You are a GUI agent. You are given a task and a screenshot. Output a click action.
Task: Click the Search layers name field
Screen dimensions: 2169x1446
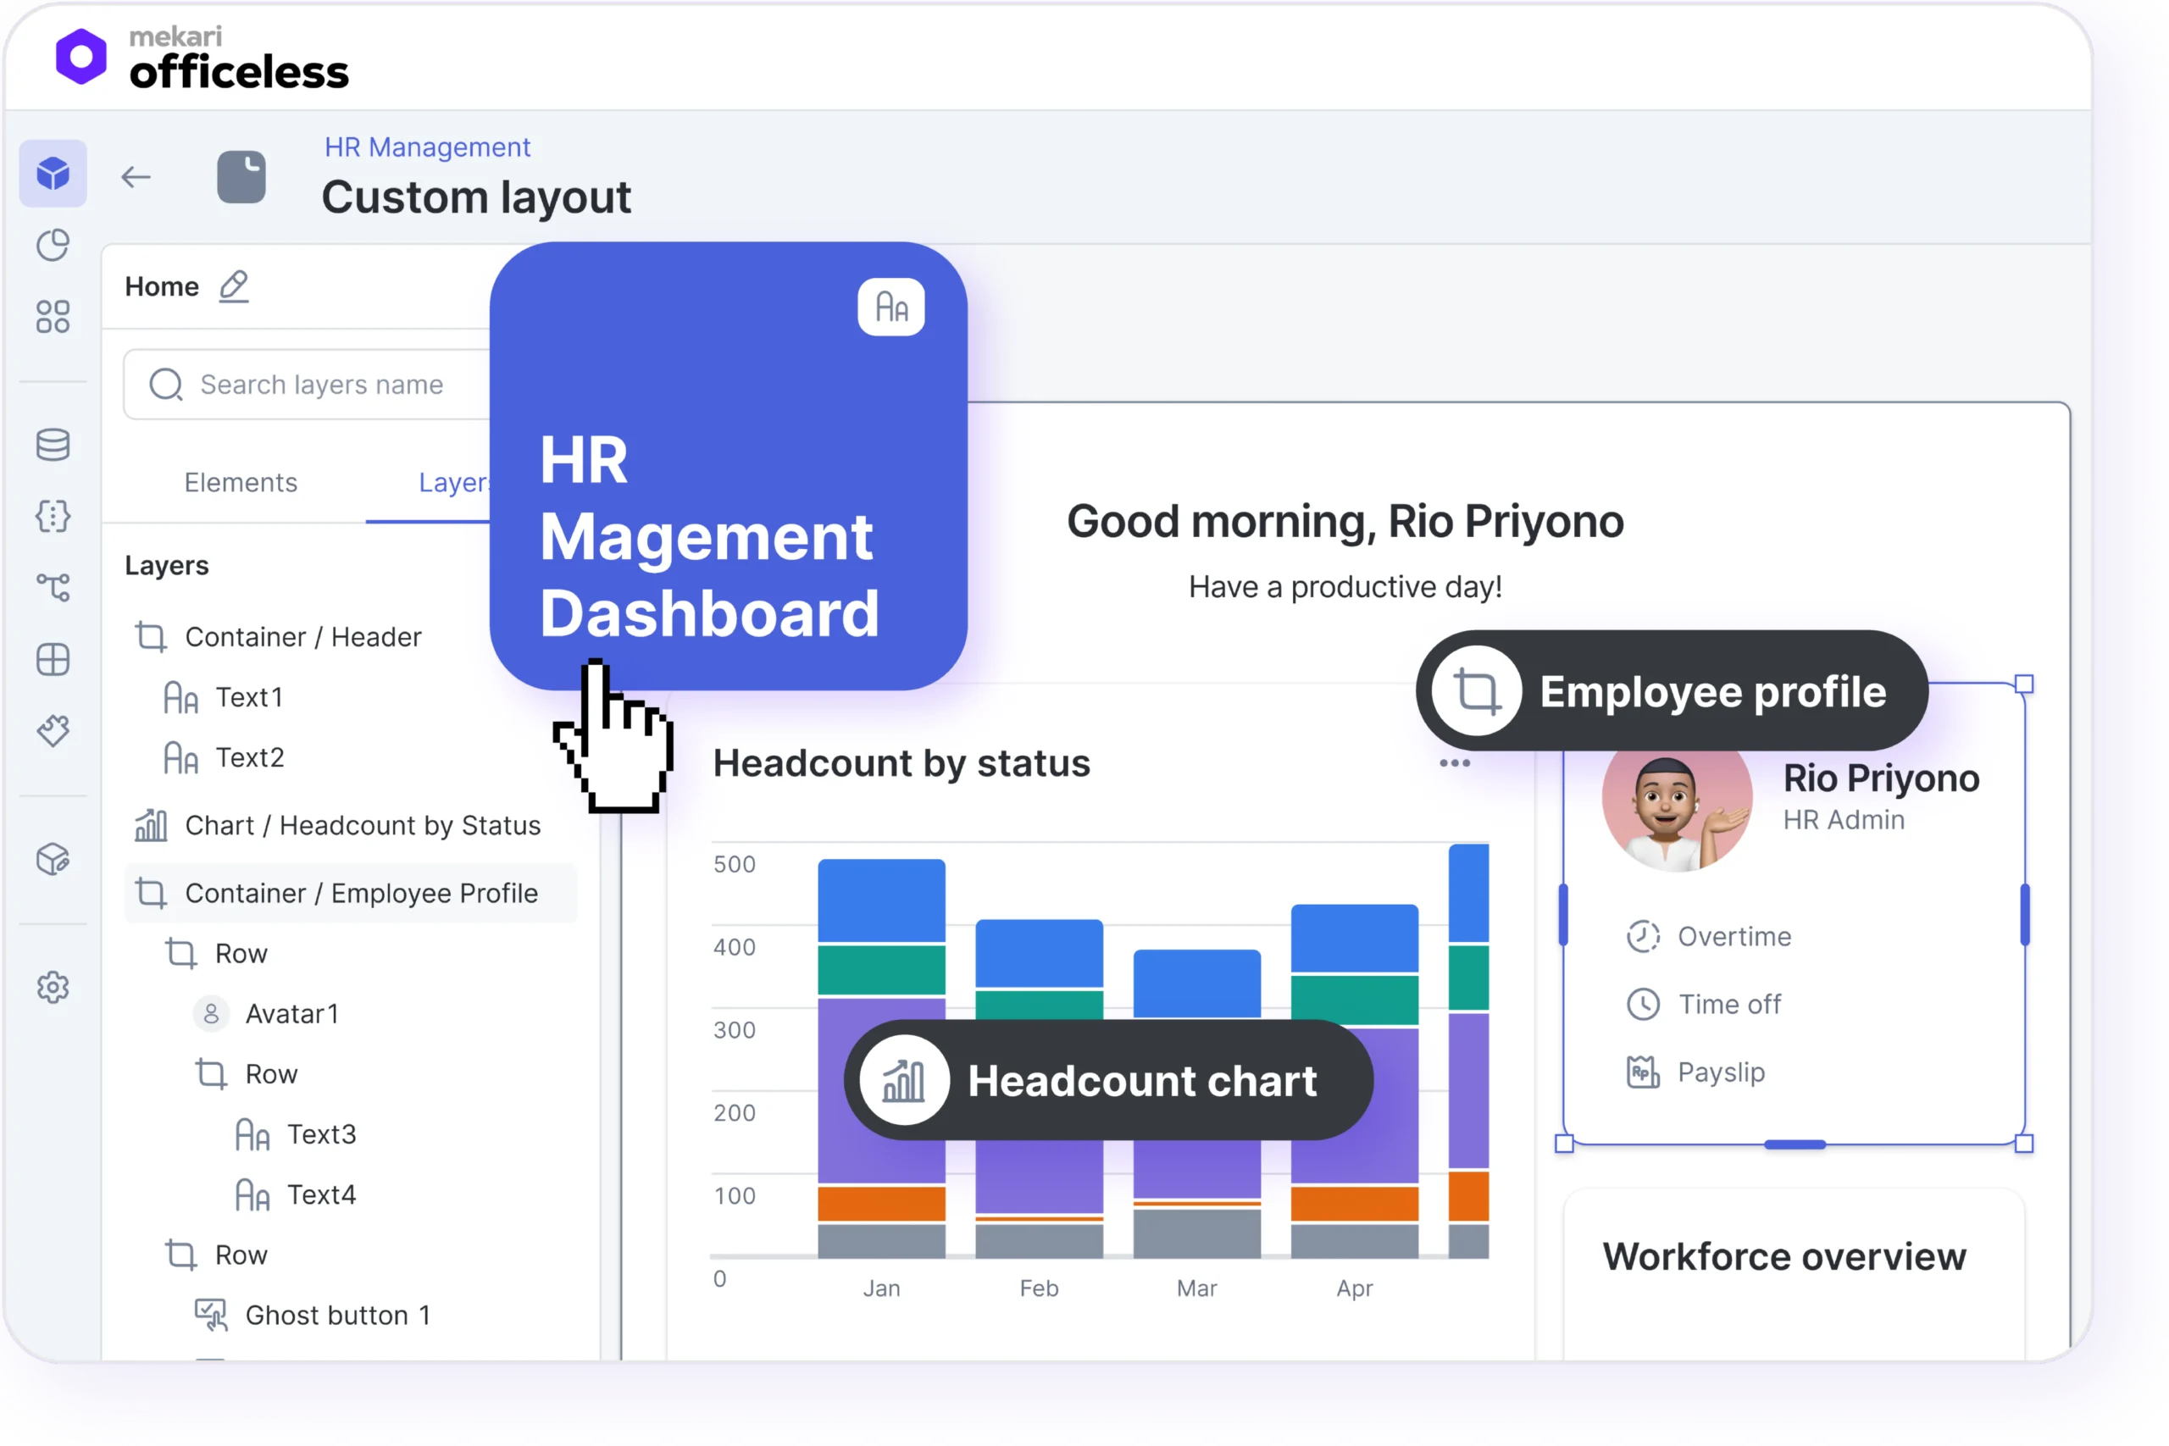tap(323, 385)
